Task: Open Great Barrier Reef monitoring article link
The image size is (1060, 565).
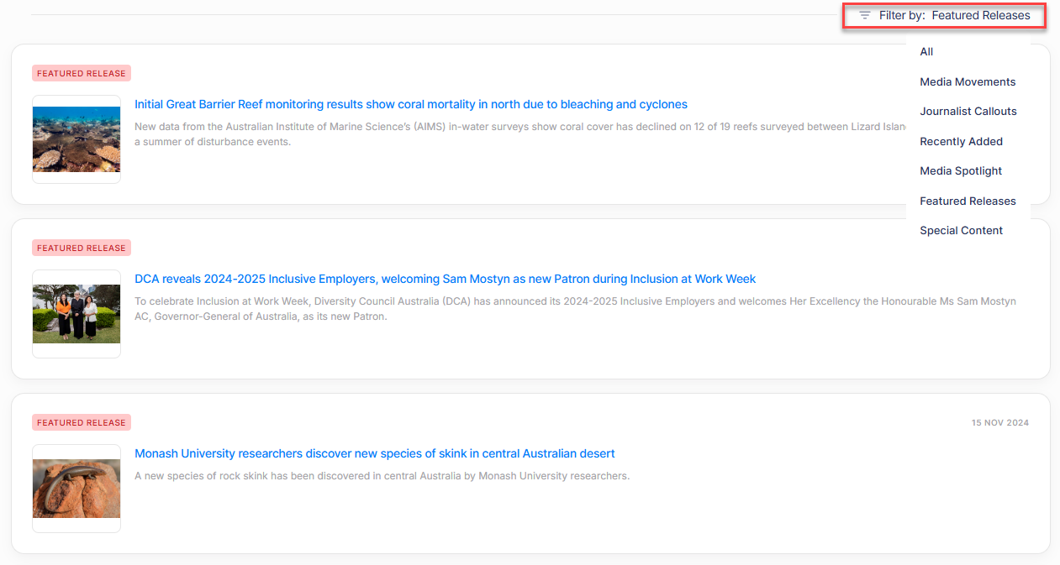Action: 410,105
